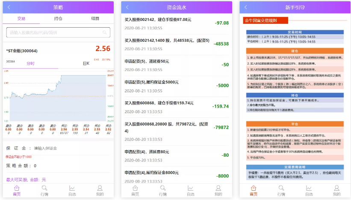Viewport: 351px width, 200px height.
Task: Switch to the 持仓 tab
Action: (x=58, y=19)
